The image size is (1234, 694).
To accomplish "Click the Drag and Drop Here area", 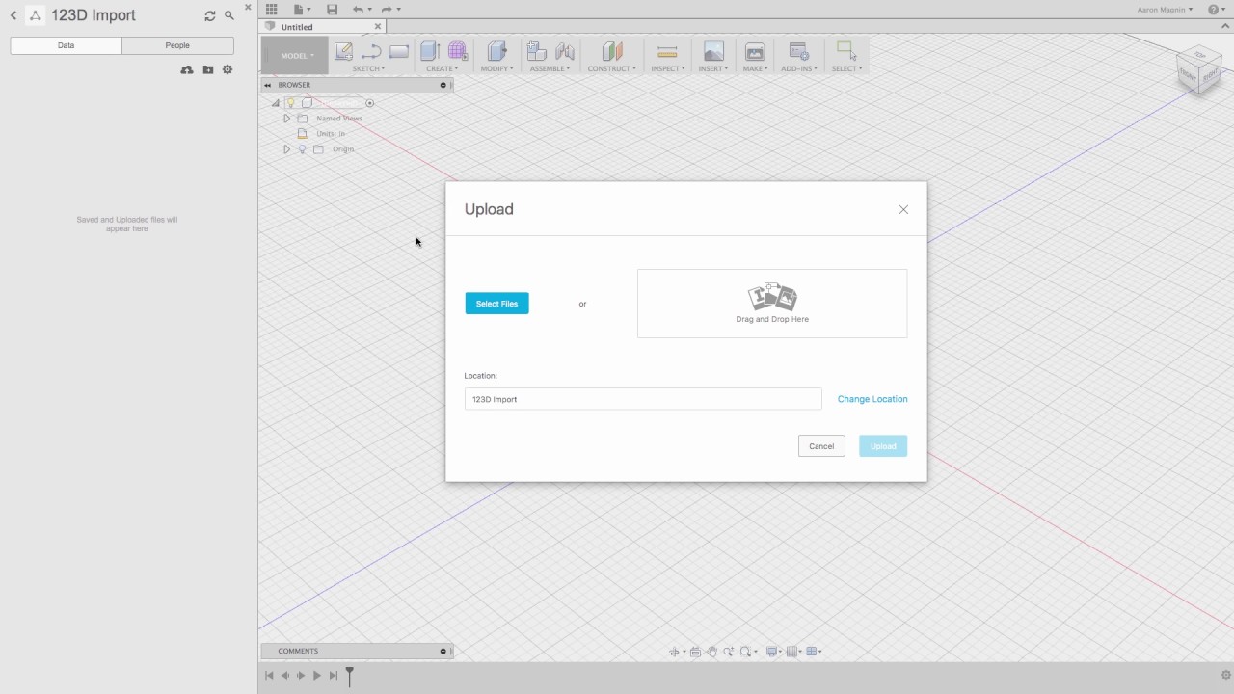I will click(772, 304).
